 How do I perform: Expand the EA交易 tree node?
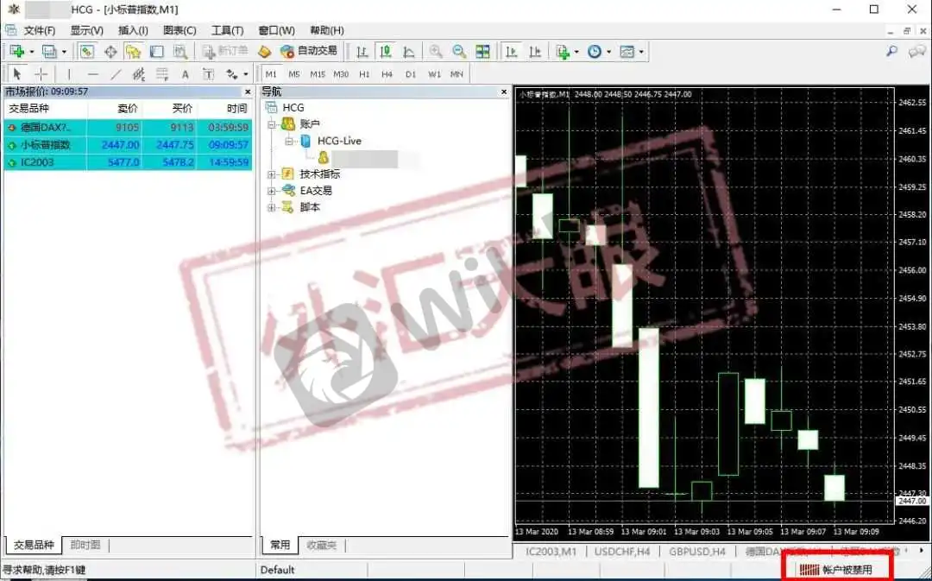272,191
